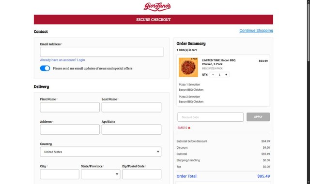Click the Order Summary heading
The height and width of the screenshot is (184, 310).
coord(191,43)
